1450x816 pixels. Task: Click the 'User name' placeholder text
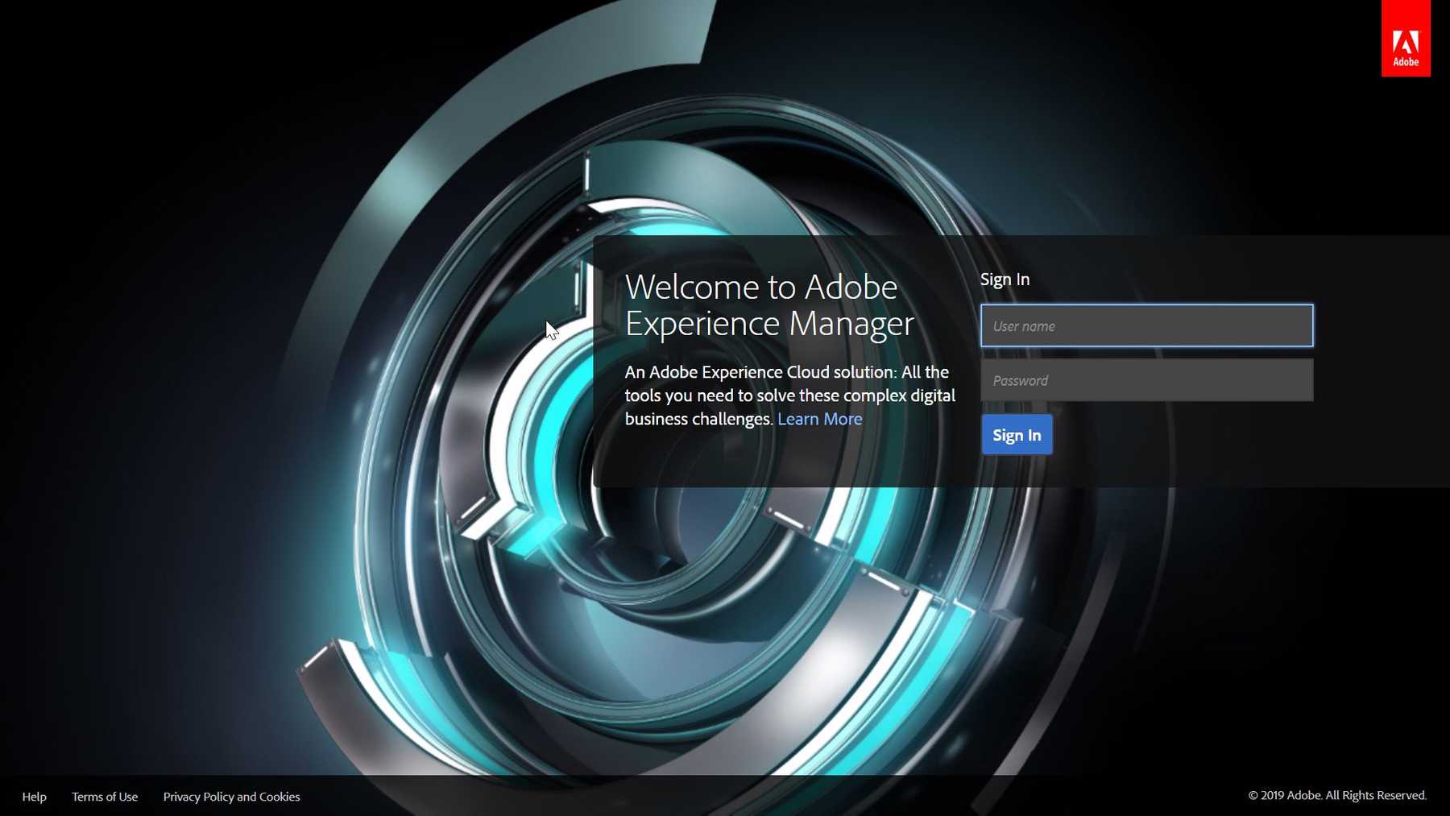pos(1024,326)
